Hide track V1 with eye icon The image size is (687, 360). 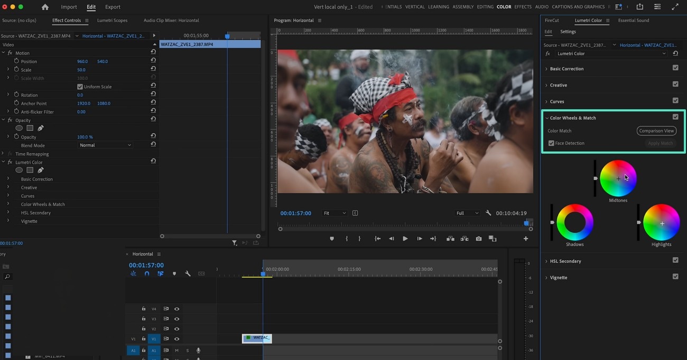tap(177, 339)
